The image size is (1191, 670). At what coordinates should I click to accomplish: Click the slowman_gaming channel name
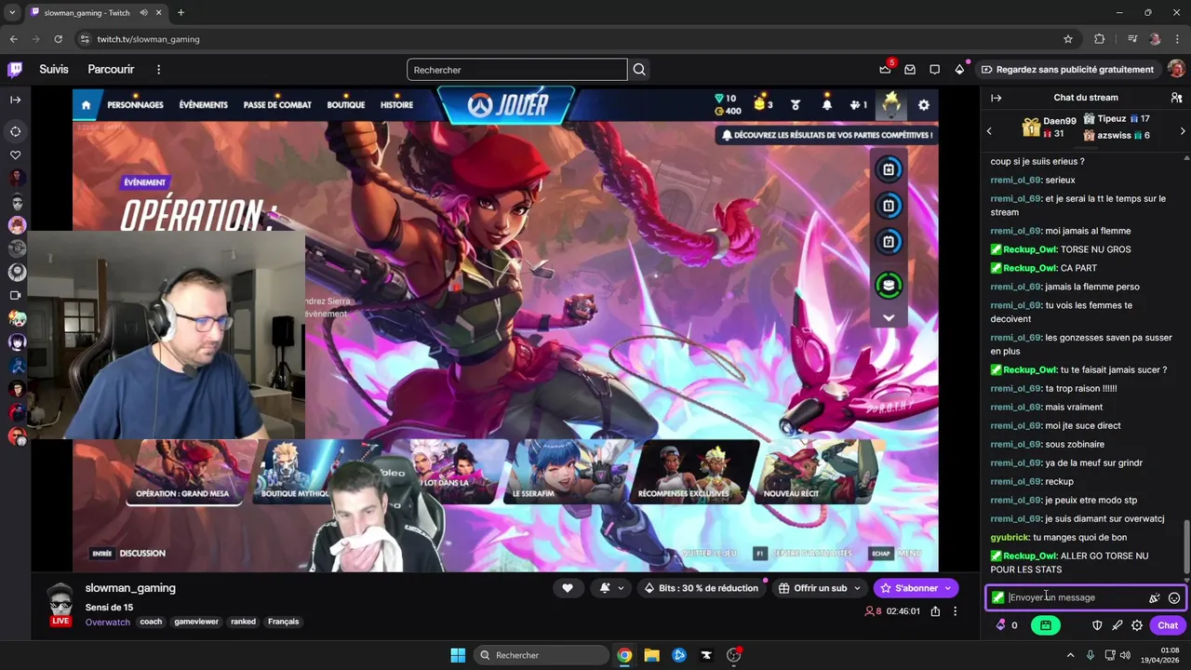click(x=130, y=588)
